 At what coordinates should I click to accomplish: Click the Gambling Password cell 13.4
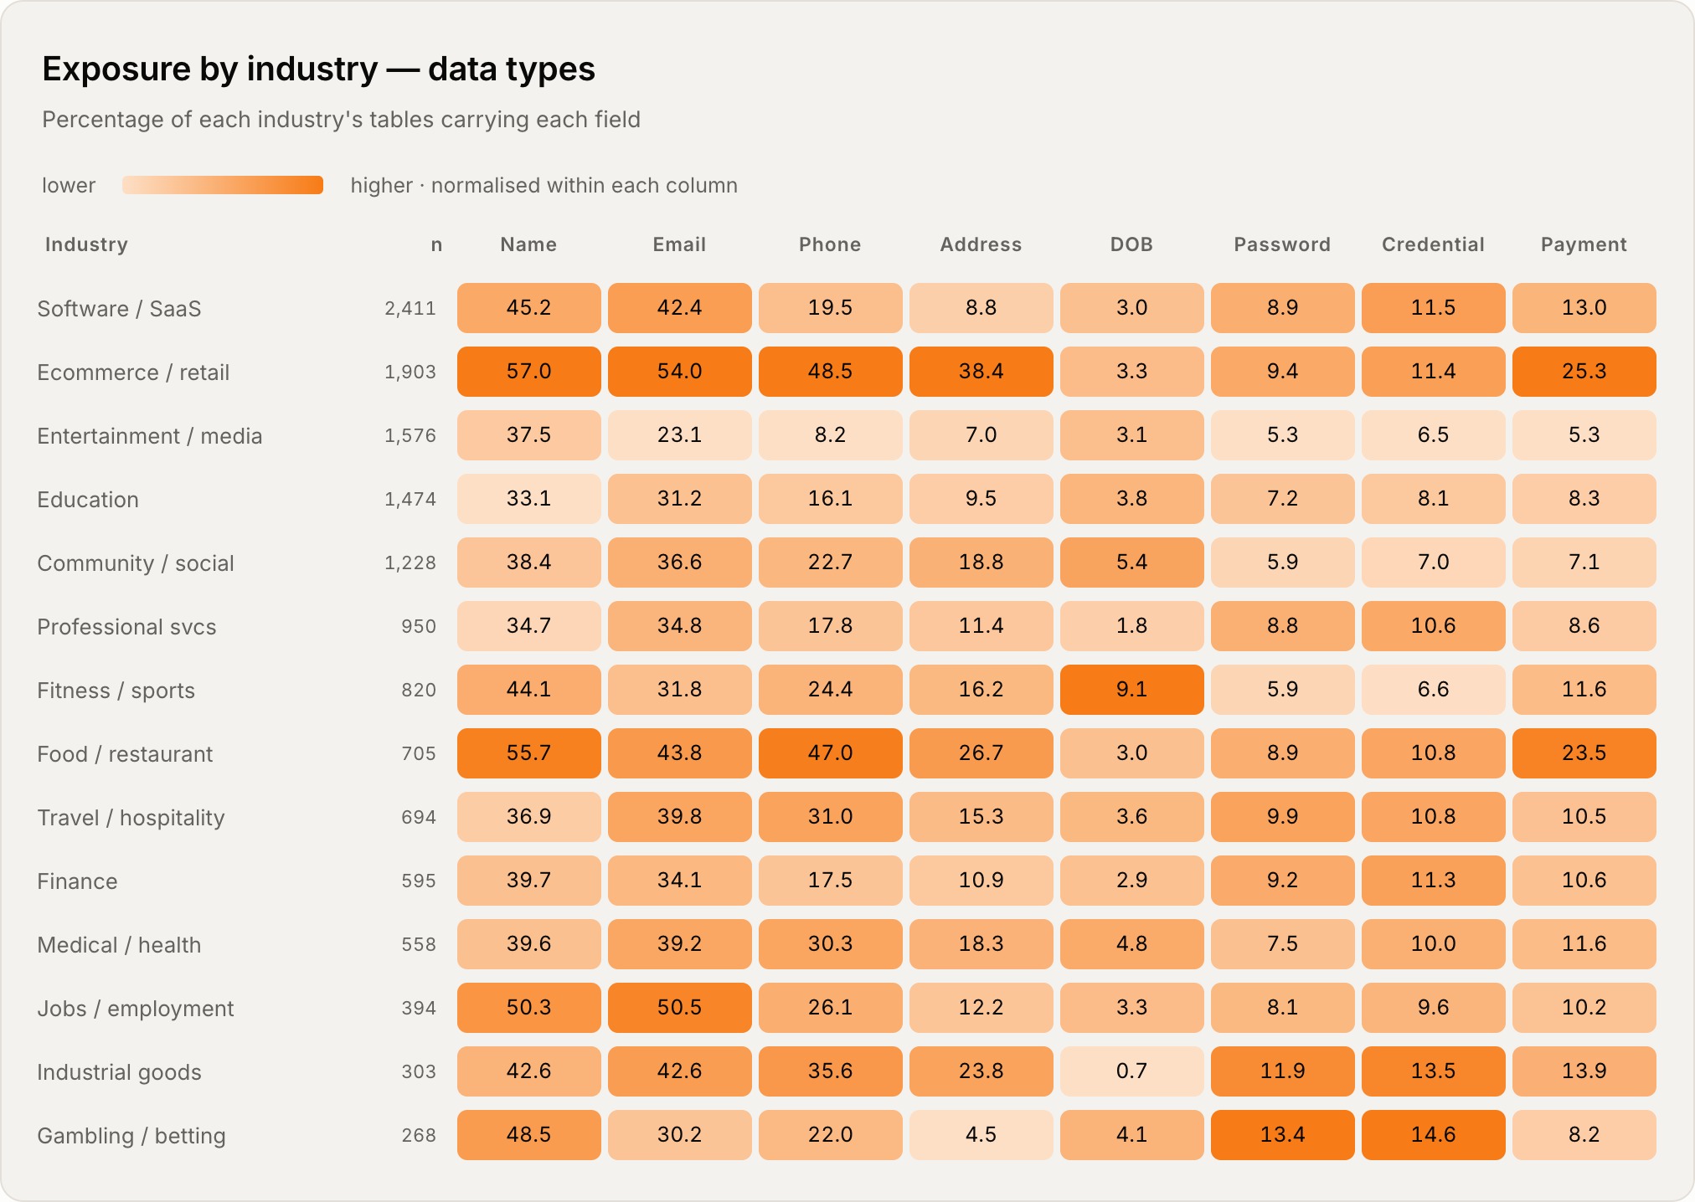[1282, 1135]
